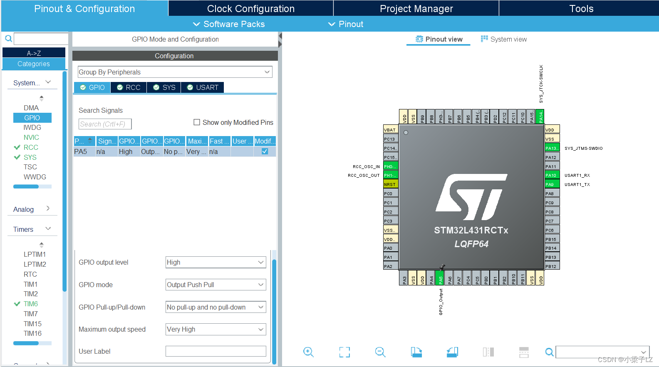The width and height of the screenshot is (659, 367).
Task: Open the GPIO peripheral tab
Action: pyautogui.click(x=92, y=87)
